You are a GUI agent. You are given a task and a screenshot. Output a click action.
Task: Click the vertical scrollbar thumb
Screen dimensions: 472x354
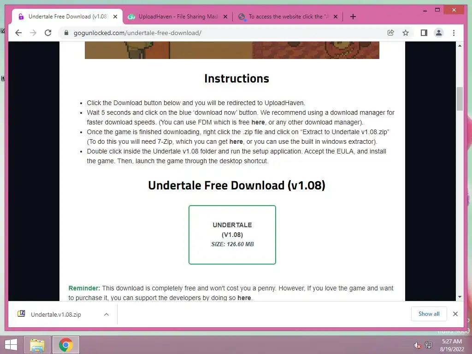(x=460, y=99)
